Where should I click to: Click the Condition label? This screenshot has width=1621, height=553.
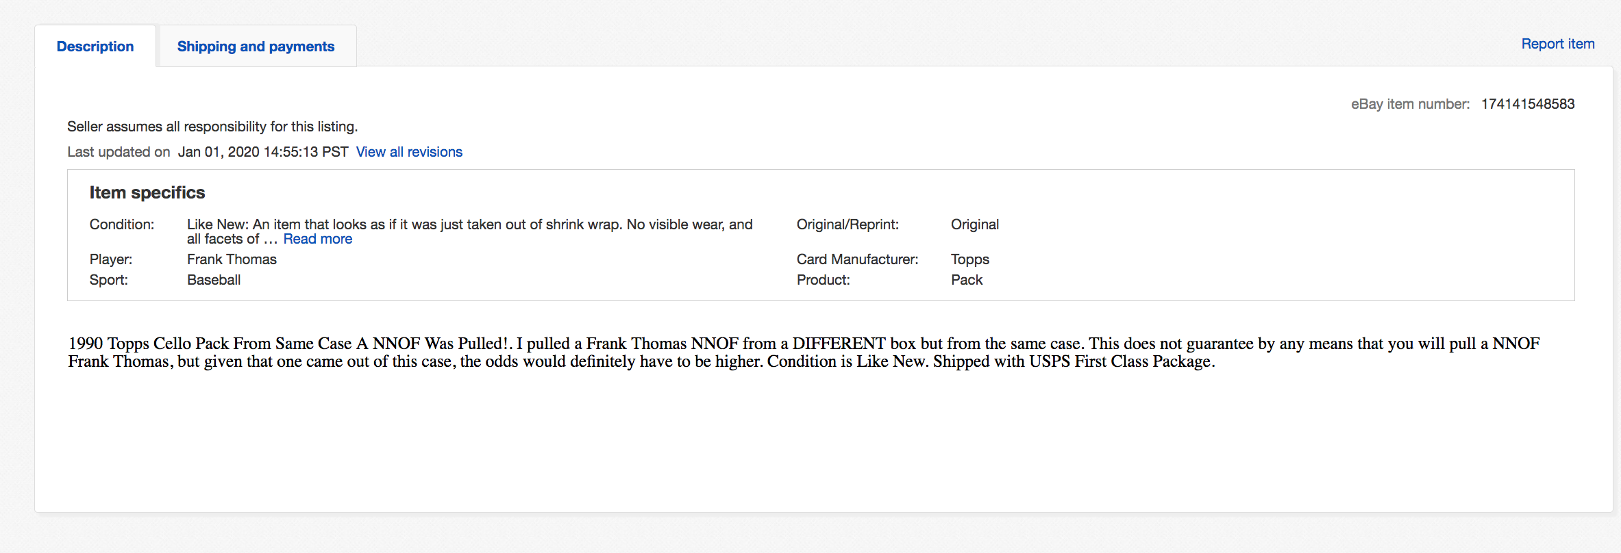[x=122, y=224]
